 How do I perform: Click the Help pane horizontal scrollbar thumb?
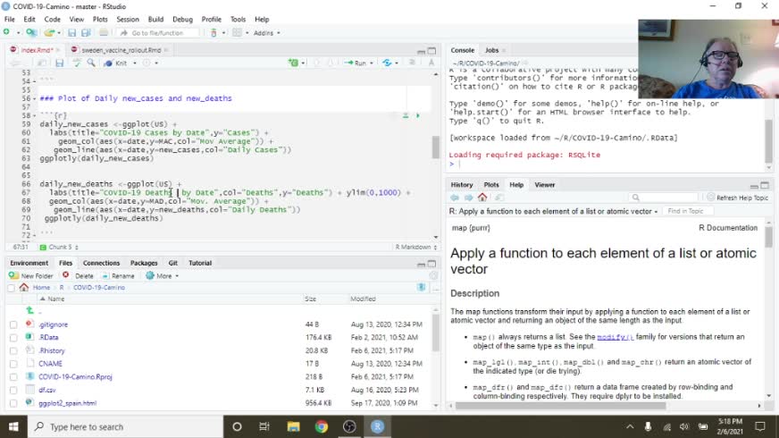(560, 406)
